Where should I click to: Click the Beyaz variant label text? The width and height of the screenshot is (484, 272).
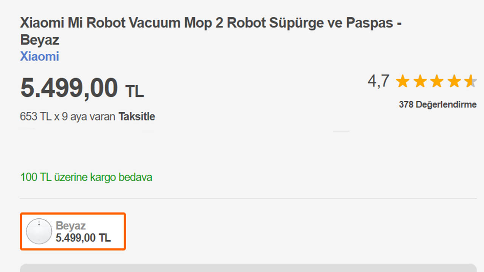click(71, 226)
